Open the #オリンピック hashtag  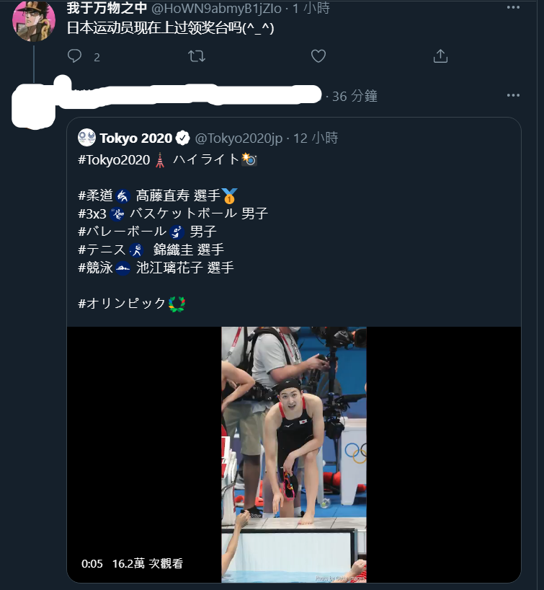click(122, 303)
